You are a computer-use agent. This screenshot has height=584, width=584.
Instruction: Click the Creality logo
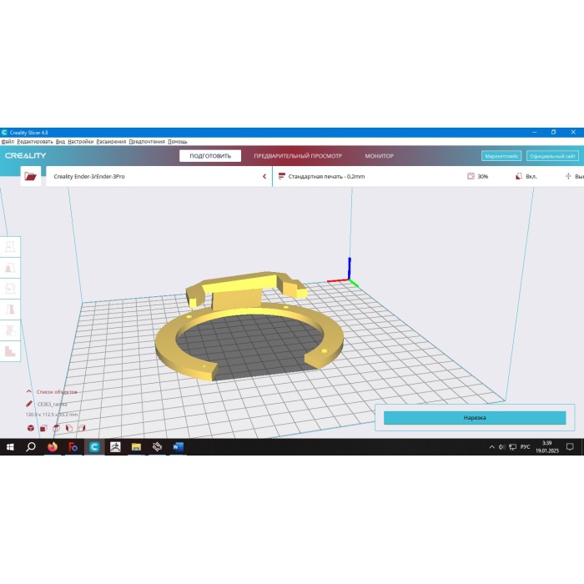(x=25, y=155)
